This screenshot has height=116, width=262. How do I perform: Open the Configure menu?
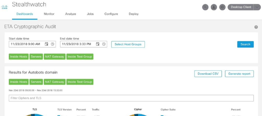pos(111,14)
